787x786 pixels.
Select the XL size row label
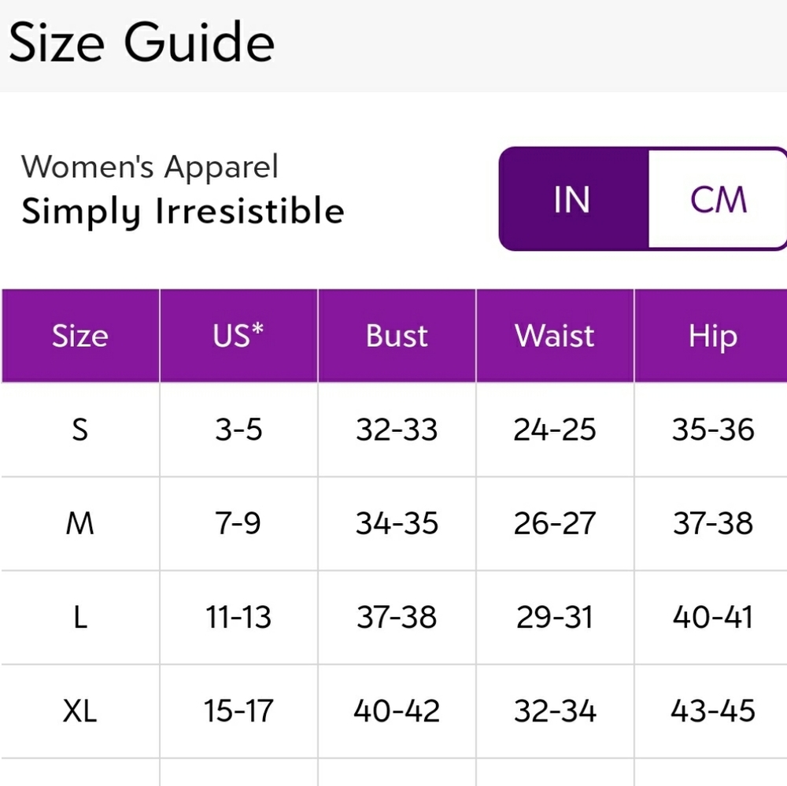click(80, 711)
